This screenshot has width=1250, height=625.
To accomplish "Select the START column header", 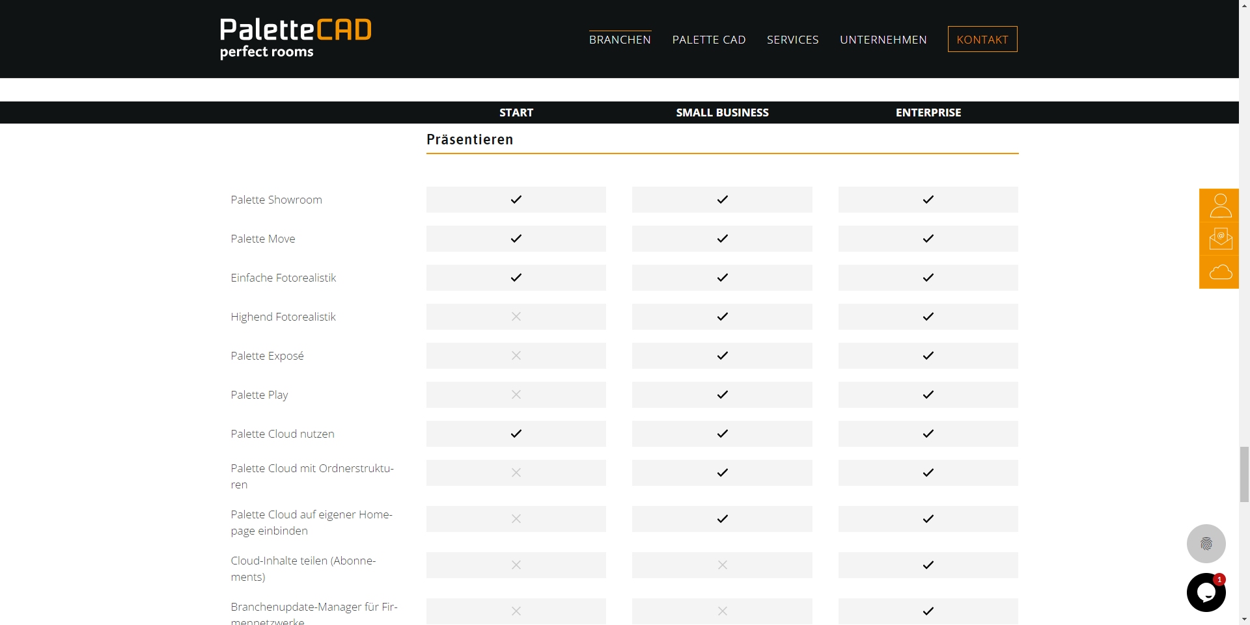I will click(516, 113).
